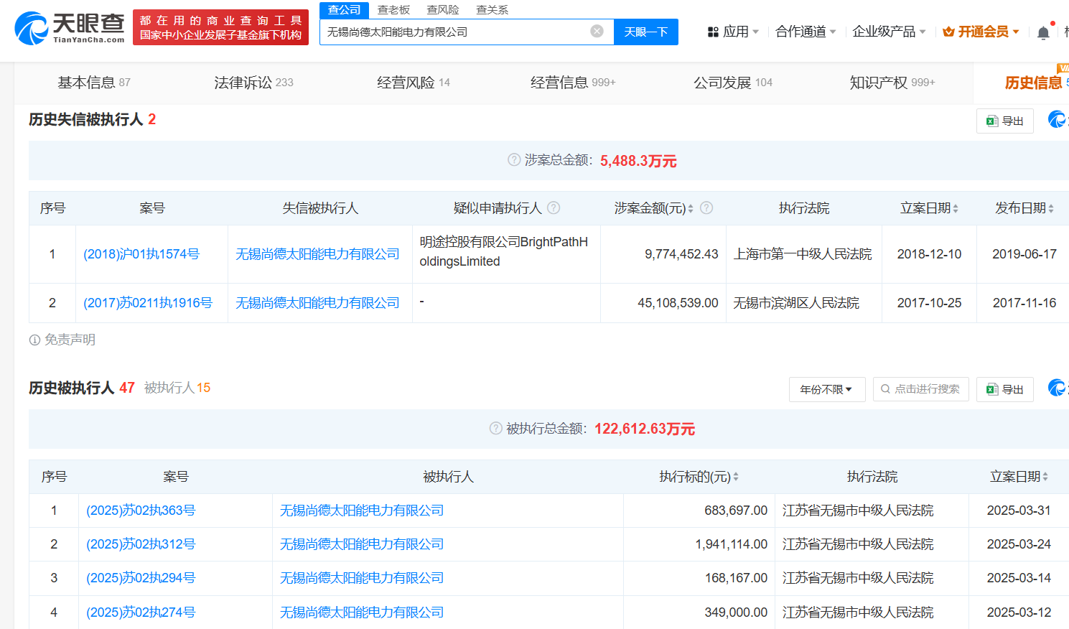1069x629 pixels.
Task: Click the court 无锡市滨湖区人民法院
Action: pos(796,303)
